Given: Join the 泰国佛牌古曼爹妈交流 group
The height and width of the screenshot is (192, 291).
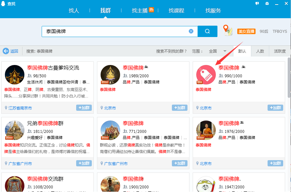Looking at the screenshot, I should [84, 108].
